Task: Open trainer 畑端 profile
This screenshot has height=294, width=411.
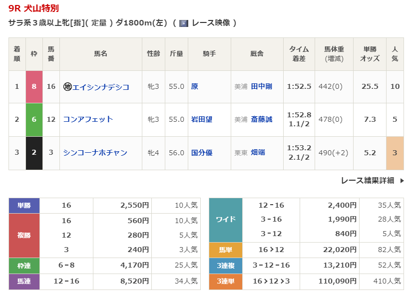Action: (x=258, y=153)
